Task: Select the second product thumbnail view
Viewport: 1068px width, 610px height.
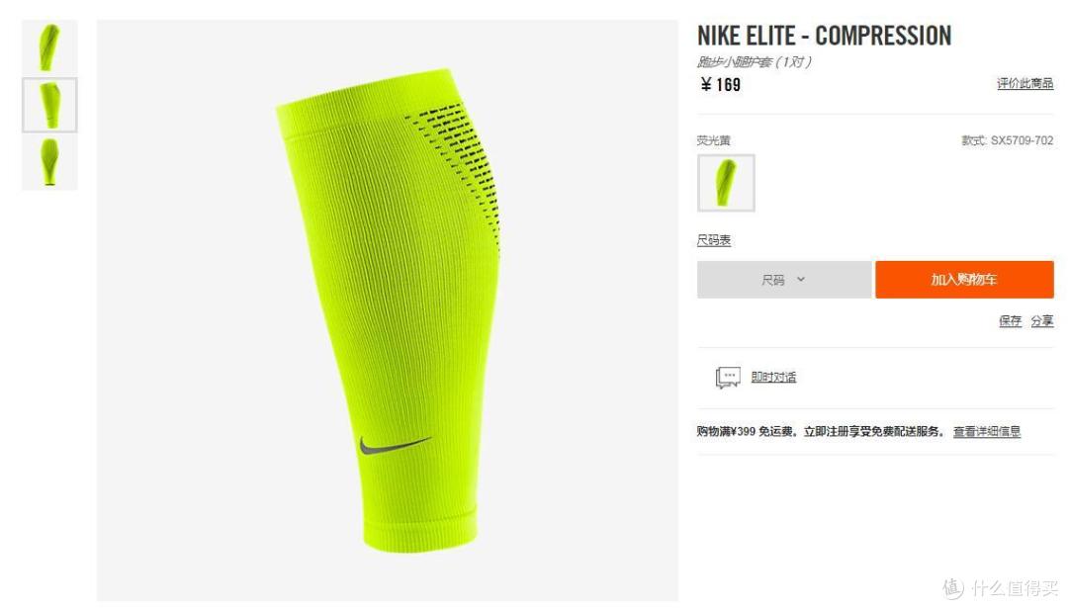Action: (x=49, y=105)
